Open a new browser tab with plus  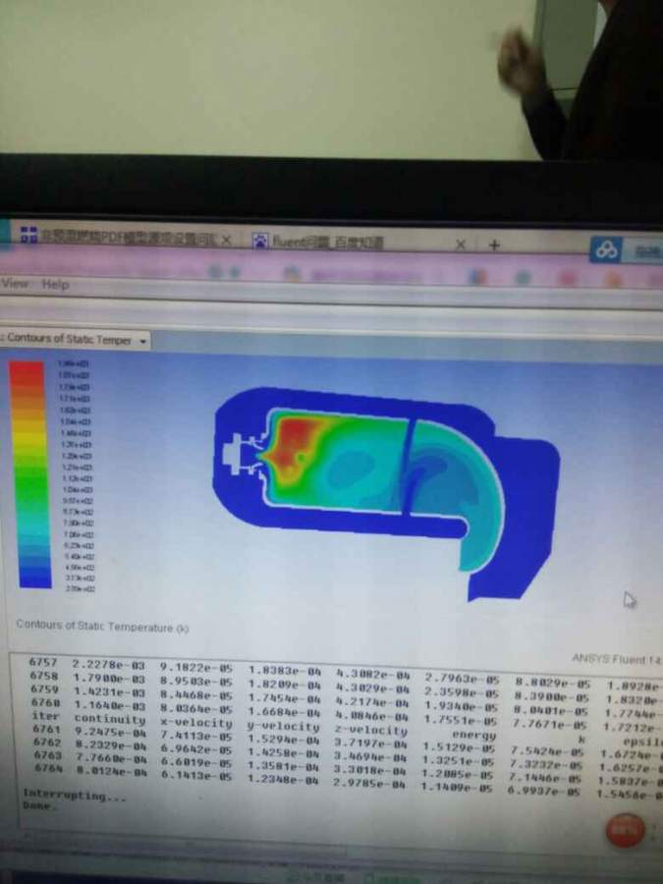coord(494,245)
